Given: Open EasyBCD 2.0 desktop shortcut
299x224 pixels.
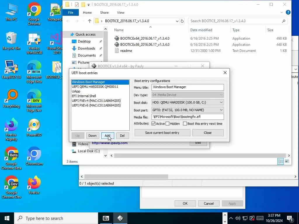Looking at the screenshot, I should coord(11,70).
